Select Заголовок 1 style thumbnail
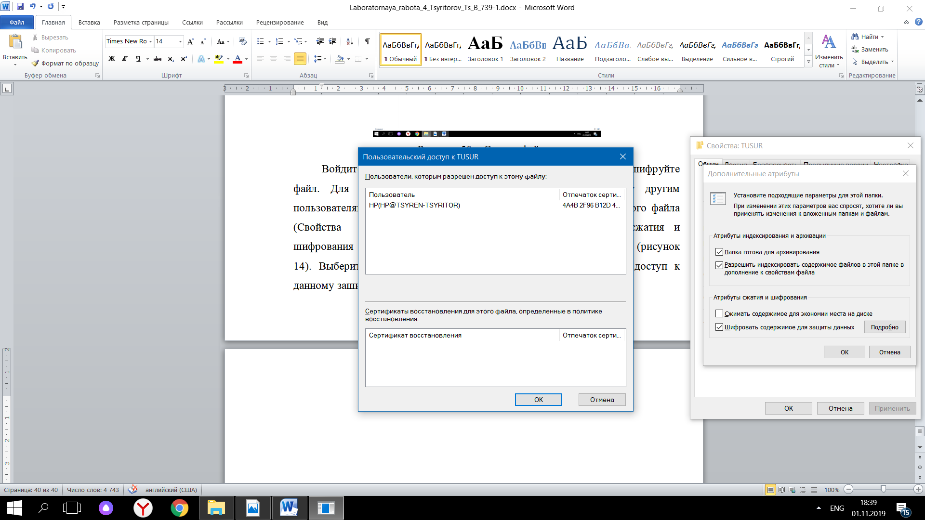This screenshot has width=925, height=520. coord(485,49)
